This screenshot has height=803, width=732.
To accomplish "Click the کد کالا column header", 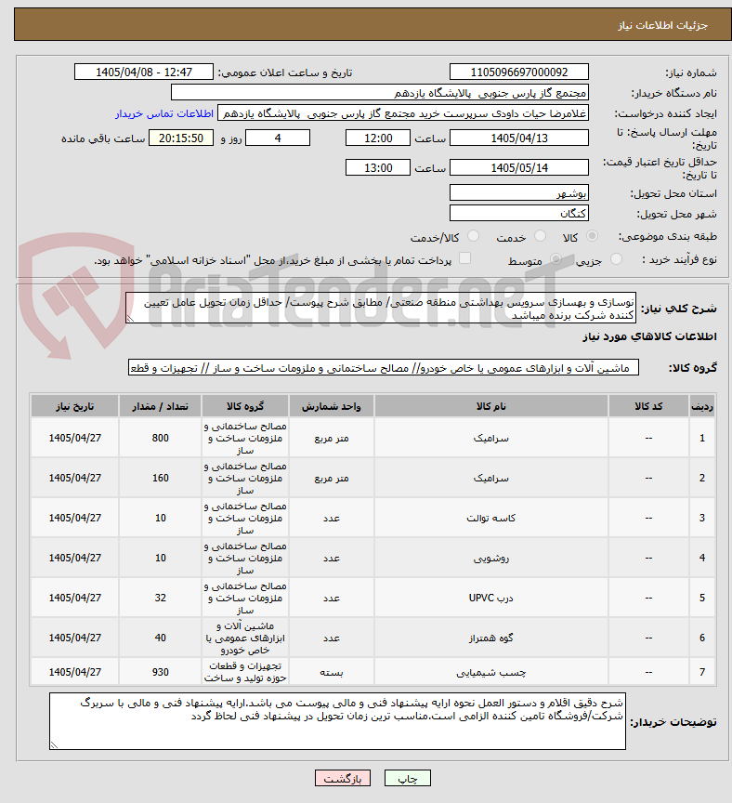I will (x=648, y=406).
